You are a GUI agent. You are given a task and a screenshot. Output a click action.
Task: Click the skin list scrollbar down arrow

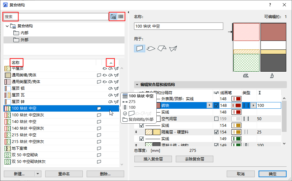tap(284, 143)
